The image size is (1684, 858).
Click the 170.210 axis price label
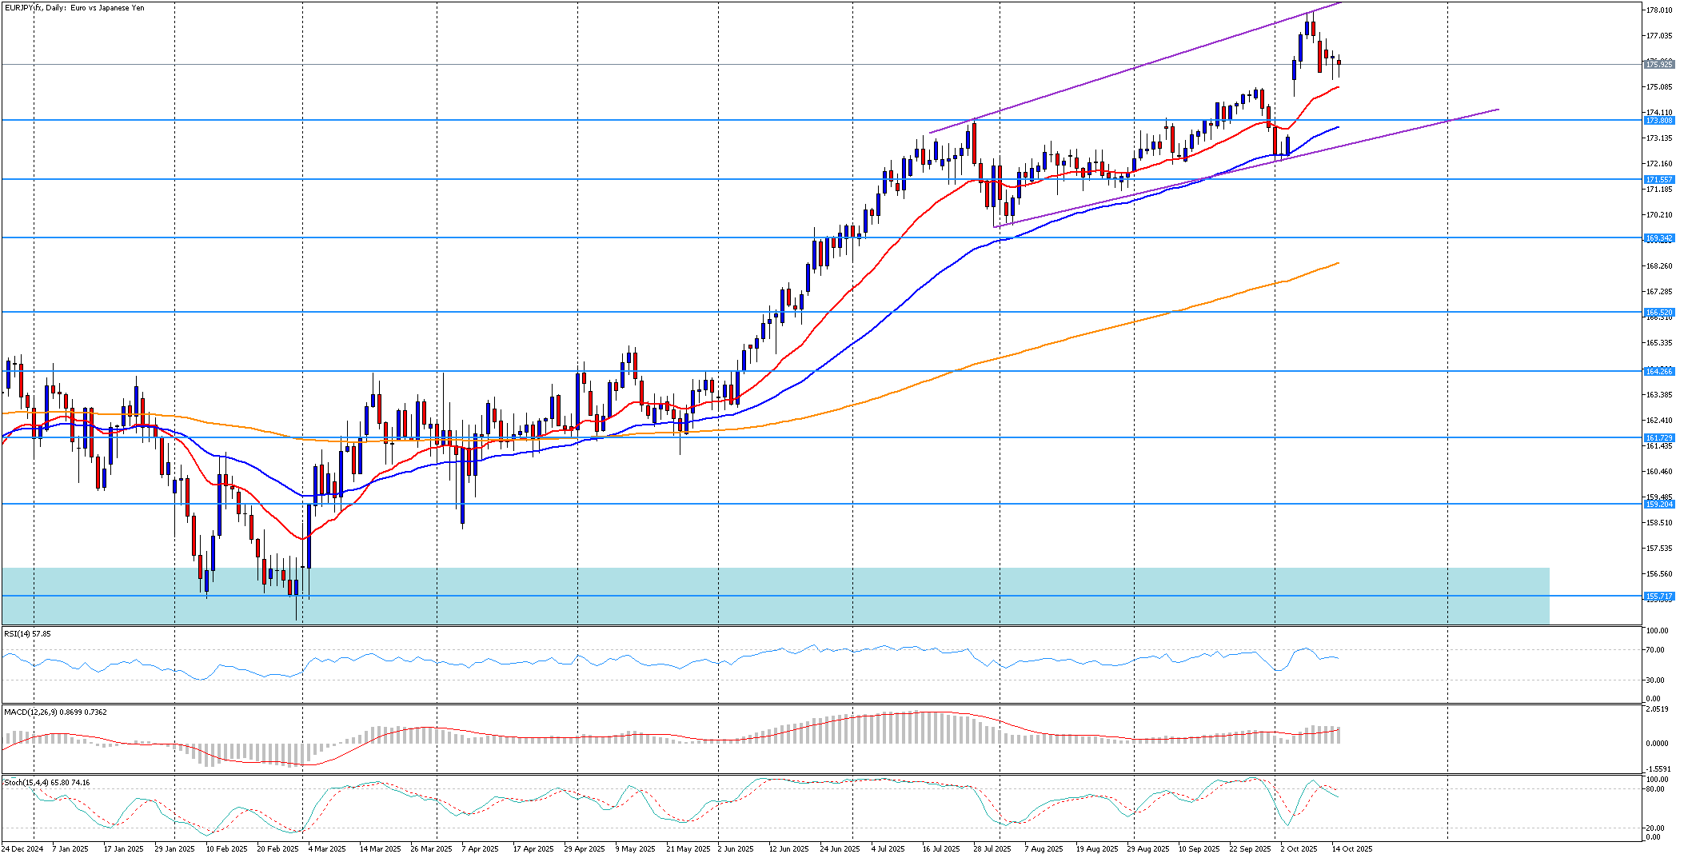pos(1658,215)
